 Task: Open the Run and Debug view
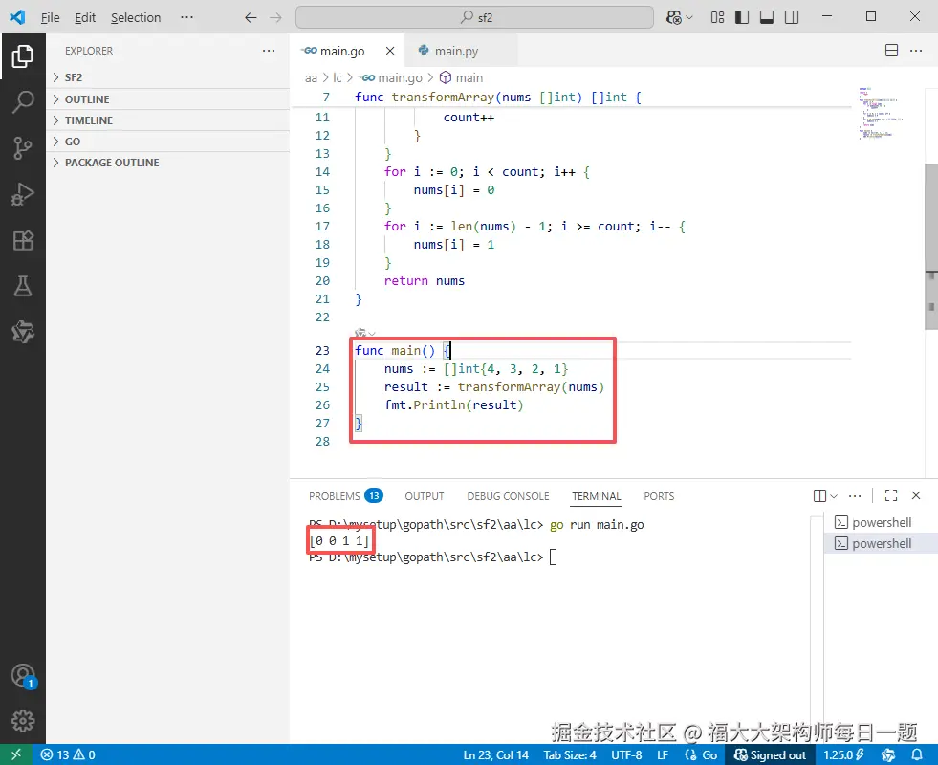pos(23,194)
